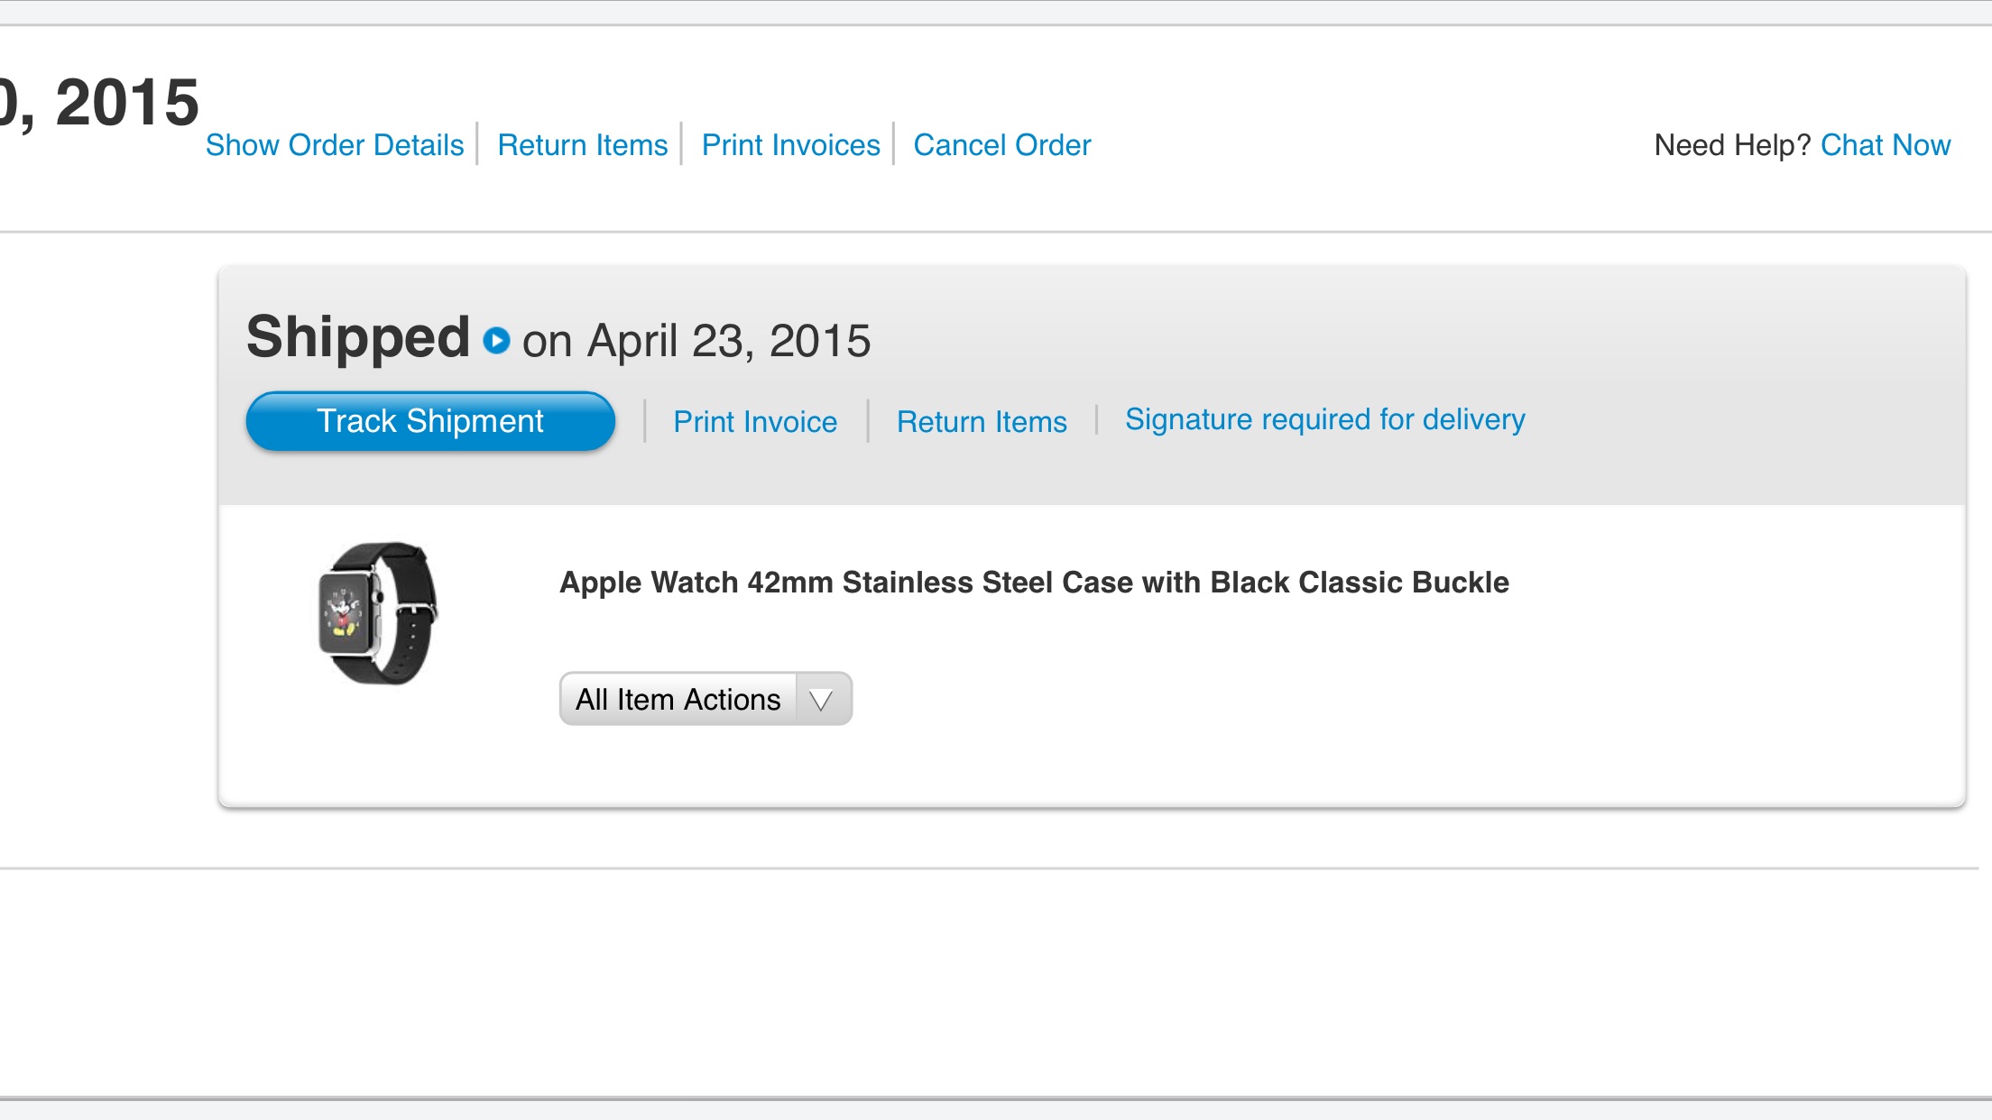Open Signature required for delivery link
The height and width of the screenshot is (1120, 1992).
[1325, 419]
